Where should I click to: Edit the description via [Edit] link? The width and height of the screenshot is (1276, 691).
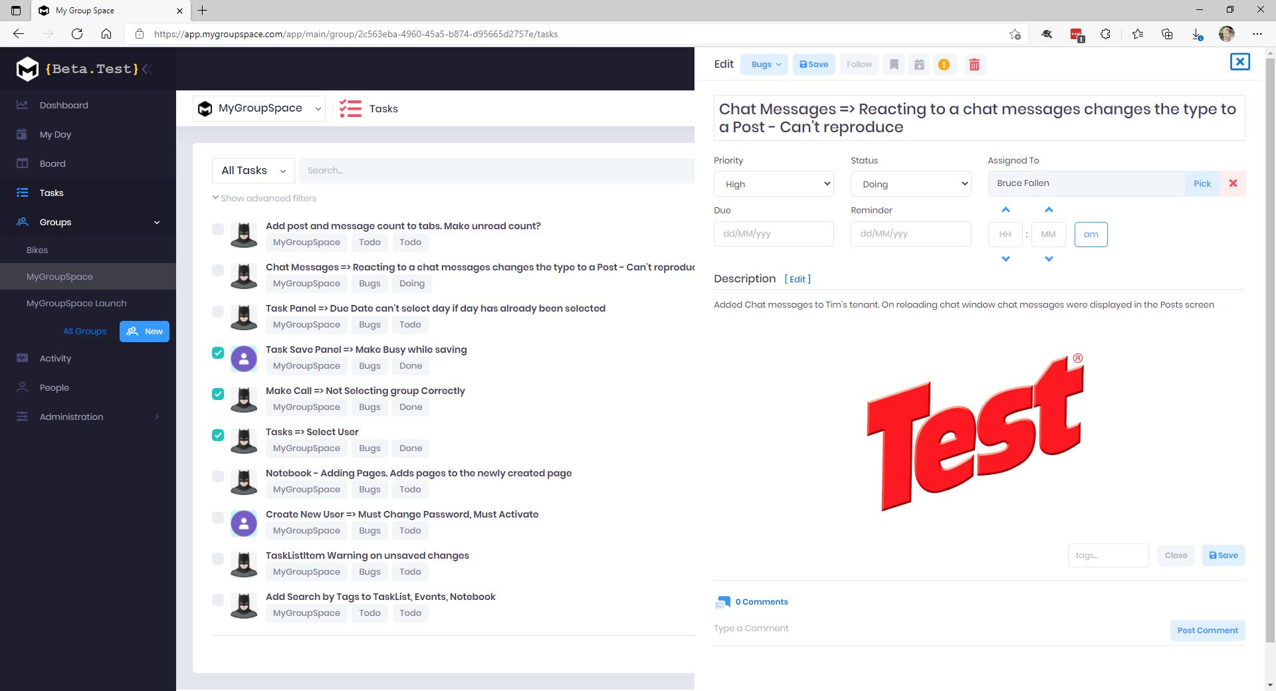[797, 279]
